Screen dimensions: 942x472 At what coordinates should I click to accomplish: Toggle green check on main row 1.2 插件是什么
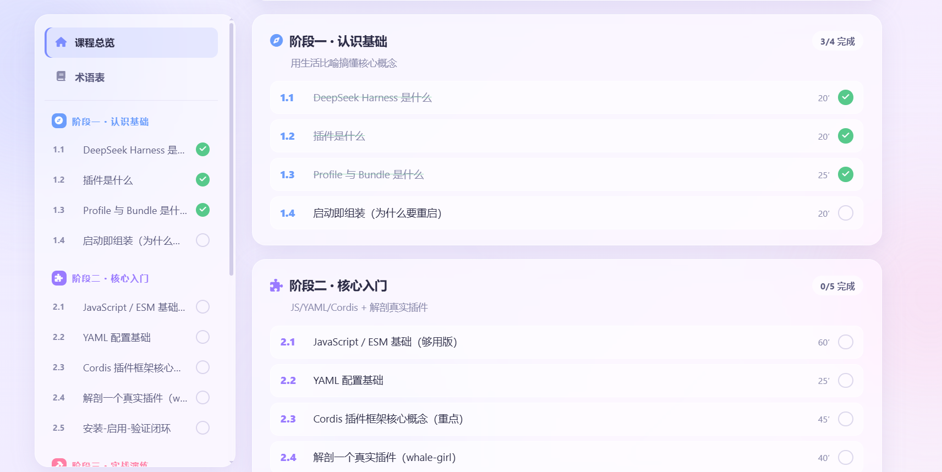pos(846,136)
